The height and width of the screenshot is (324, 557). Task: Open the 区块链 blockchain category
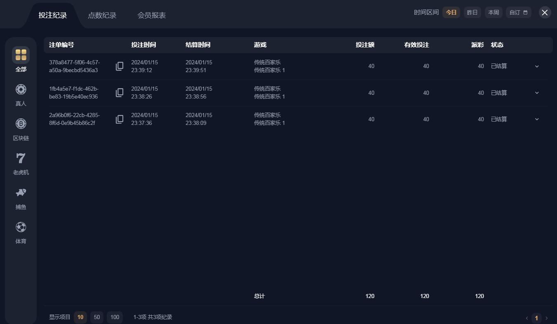[x=21, y=124]
